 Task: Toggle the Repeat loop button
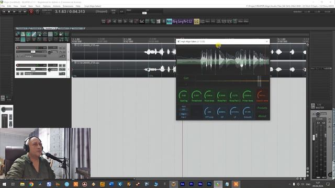pos(37,11)
